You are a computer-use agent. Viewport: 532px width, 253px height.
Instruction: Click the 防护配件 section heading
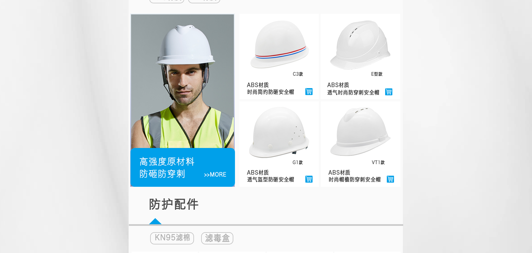click(174, 205)
